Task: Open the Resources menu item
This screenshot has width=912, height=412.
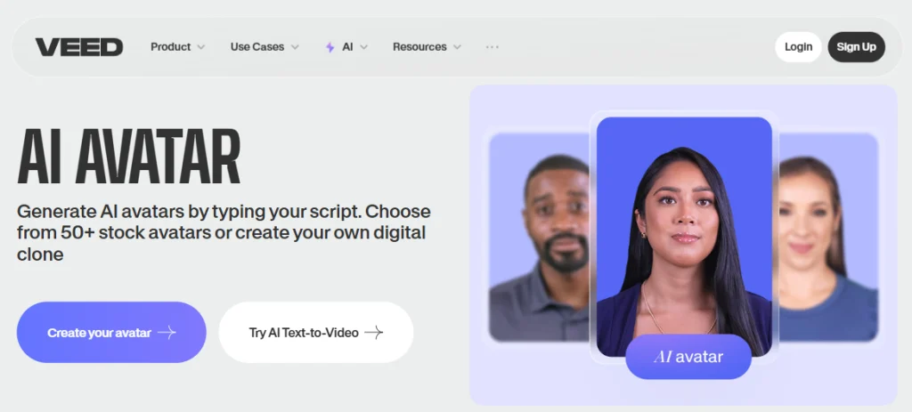Action: (x=419, y=47)
